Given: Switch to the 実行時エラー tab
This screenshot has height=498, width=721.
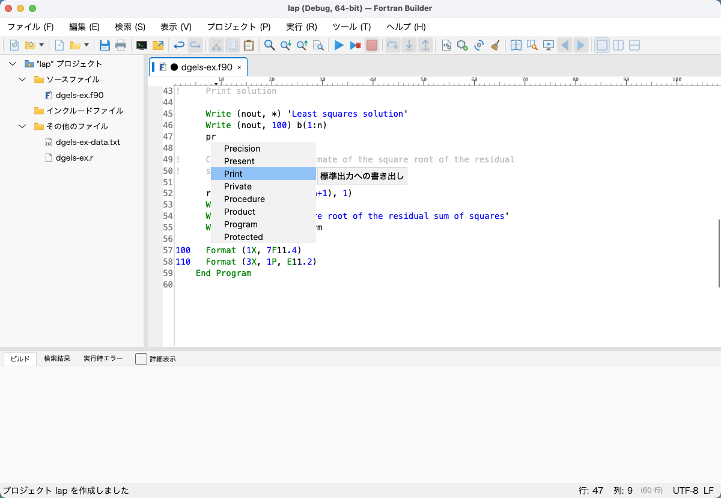Looking at the screenshot, I should (103, 359).
